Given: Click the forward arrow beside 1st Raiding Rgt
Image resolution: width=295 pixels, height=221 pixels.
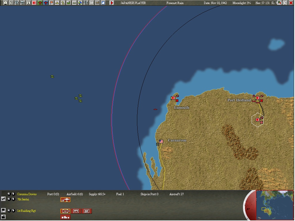Looking at the screenshot, I should click(x=14, y=210).
